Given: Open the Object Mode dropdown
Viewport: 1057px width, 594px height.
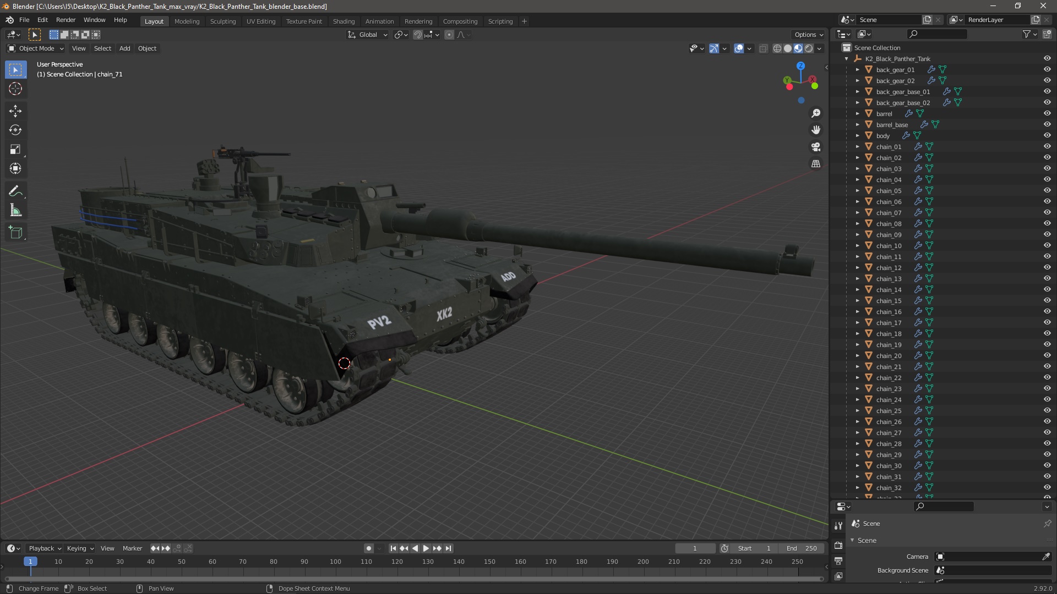Looking at the screenshot, I should coord(36,48).
